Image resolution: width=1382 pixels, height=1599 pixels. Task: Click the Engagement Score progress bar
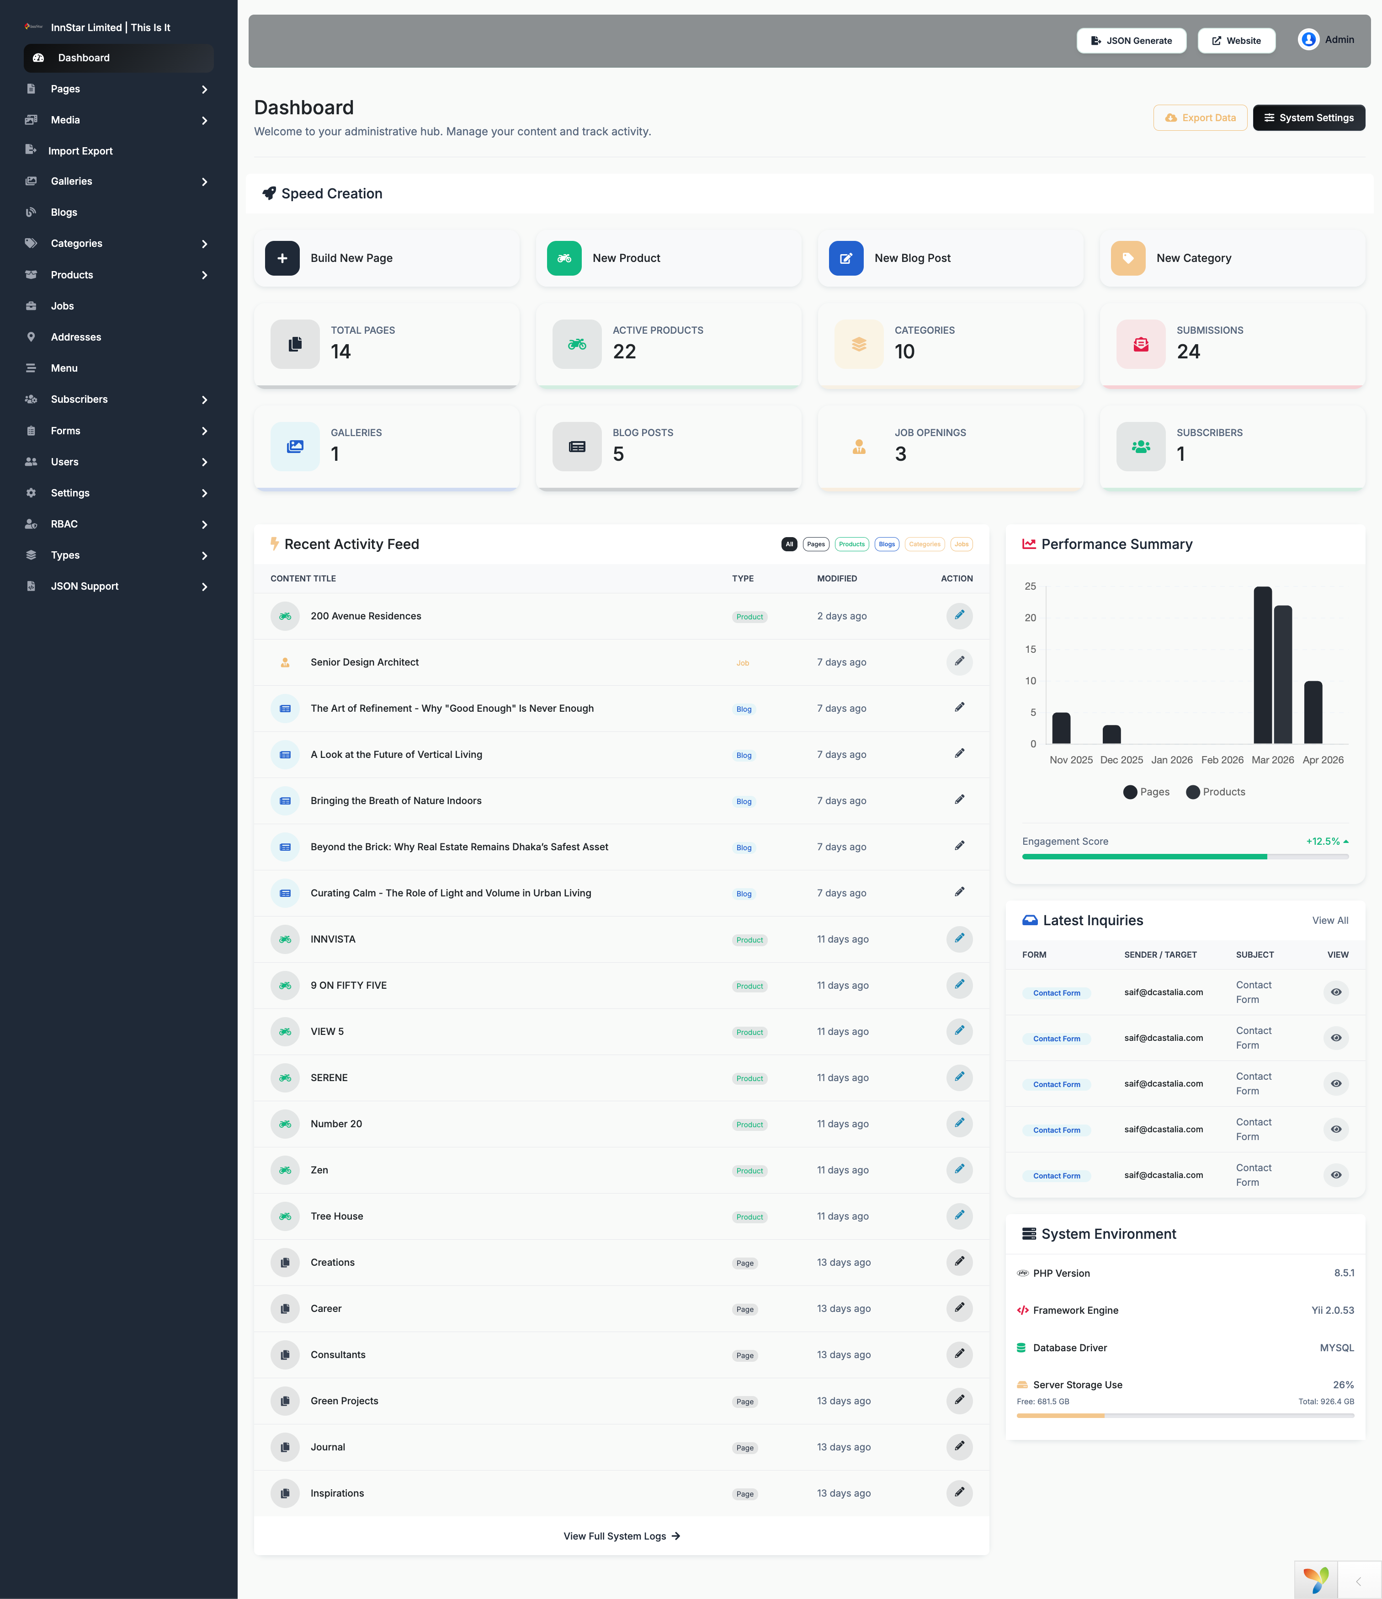point(1185,857)
